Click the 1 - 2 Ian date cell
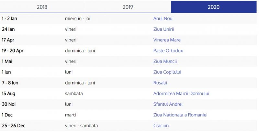Screen dimensions: 259x132 click(x=9, y=18)
